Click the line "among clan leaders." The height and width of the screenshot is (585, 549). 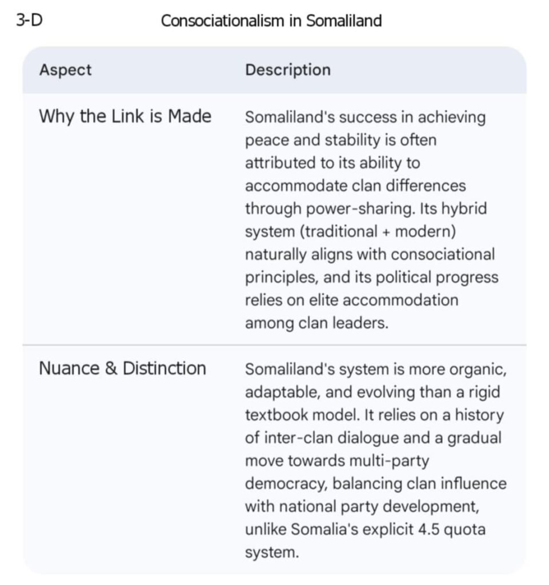pos(316,323)
